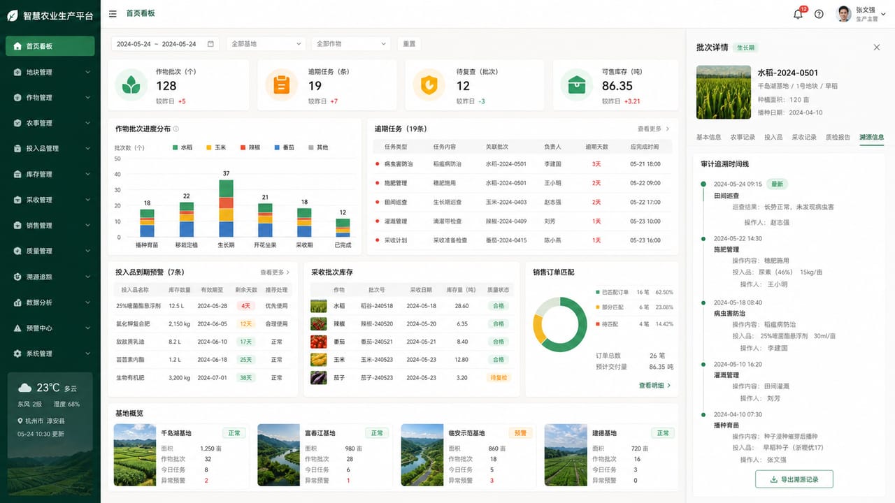Click the 逾期任务 clipboard icon
The width and height of the screenshot is (895, 503).
(281, 85)
